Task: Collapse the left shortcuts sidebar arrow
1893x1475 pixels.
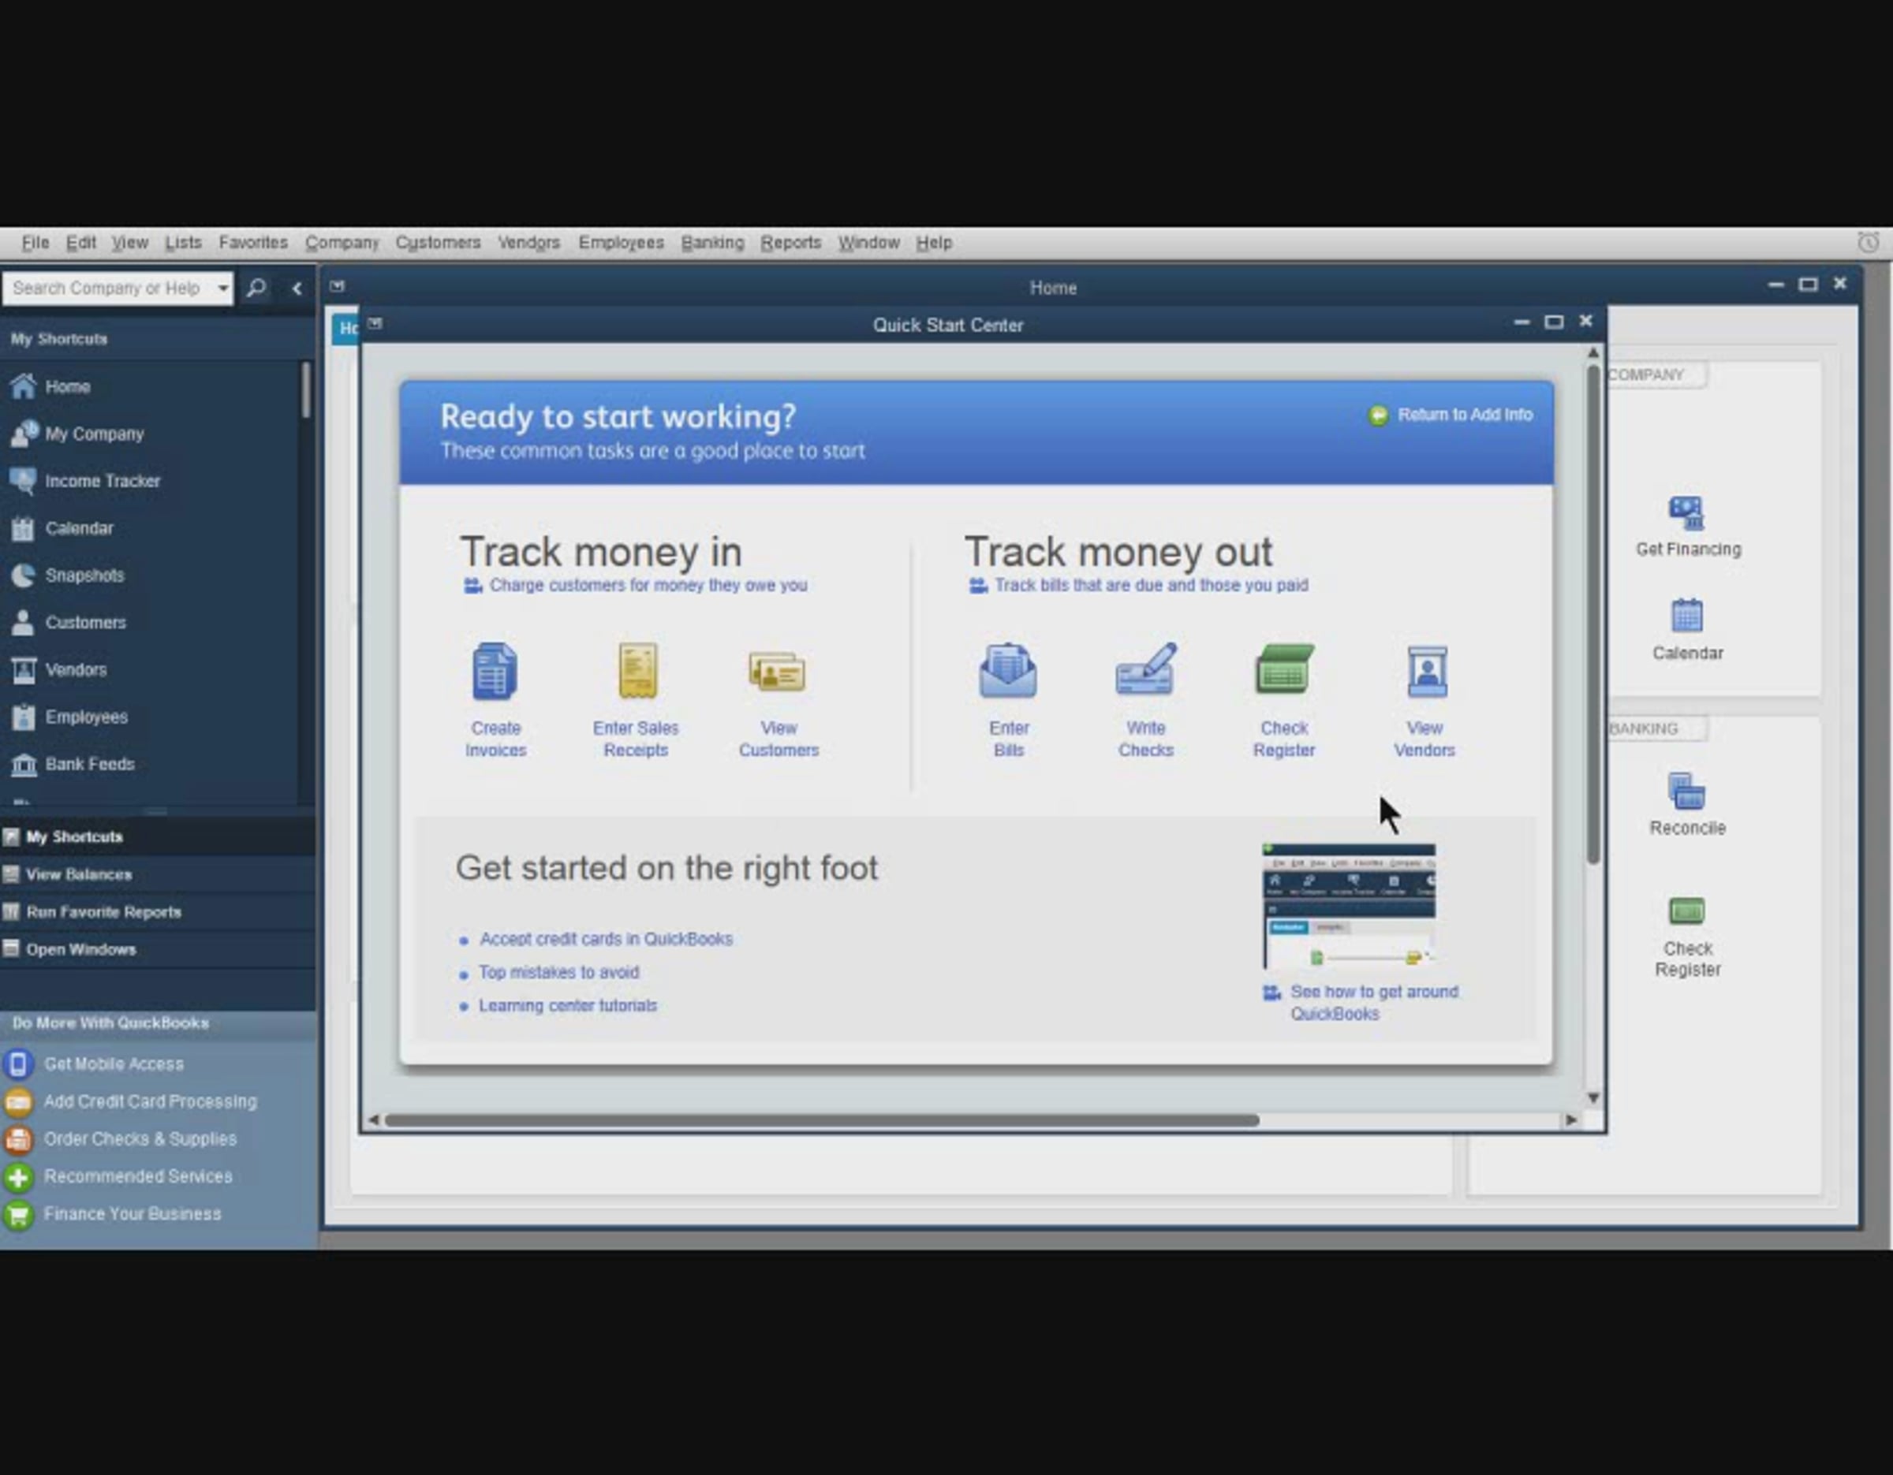Action: tap(297, 289)
